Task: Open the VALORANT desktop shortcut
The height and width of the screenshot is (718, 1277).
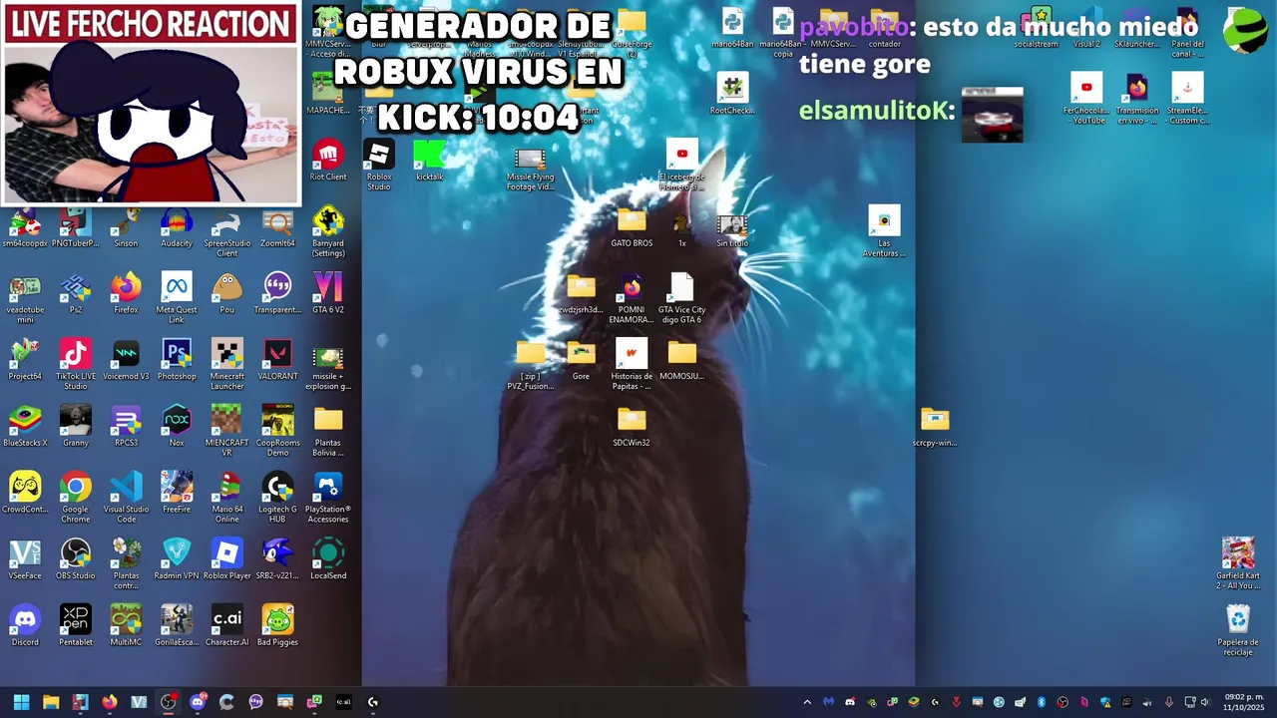Action: click(277, 361)
